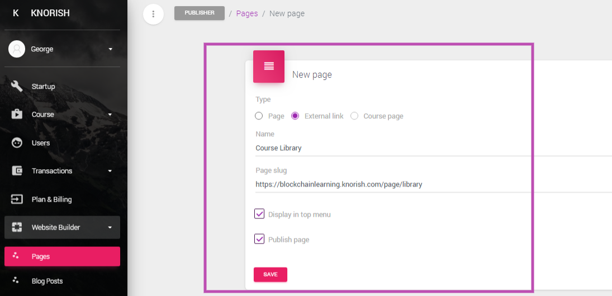This screenshot has height=296, width=612.
Task: Click the Users face icon
Action: pyautogui.click(x=17, y=143)
